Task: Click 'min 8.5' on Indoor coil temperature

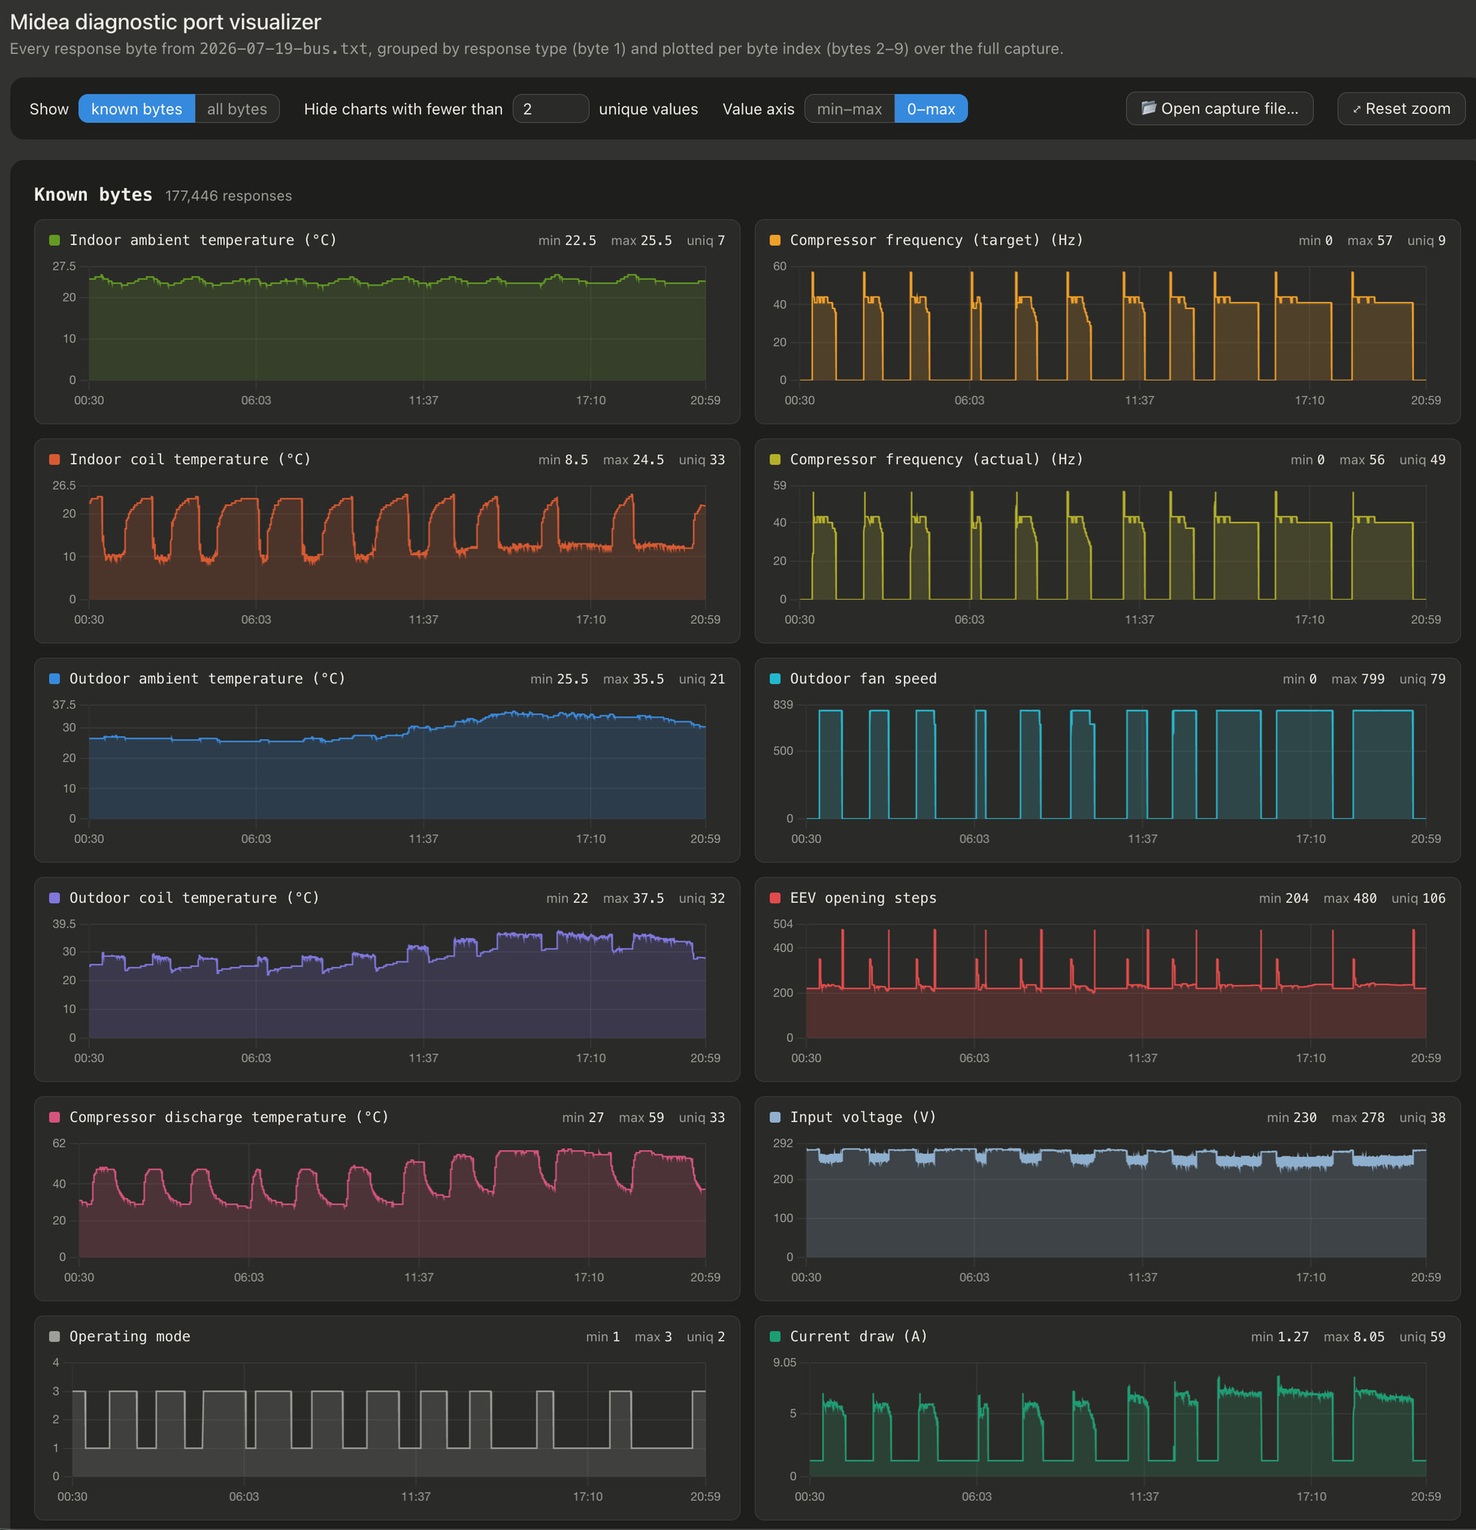Action: [x=563, y=460]
